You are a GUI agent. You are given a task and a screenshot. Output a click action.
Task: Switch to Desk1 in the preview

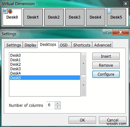coord(33,17)
